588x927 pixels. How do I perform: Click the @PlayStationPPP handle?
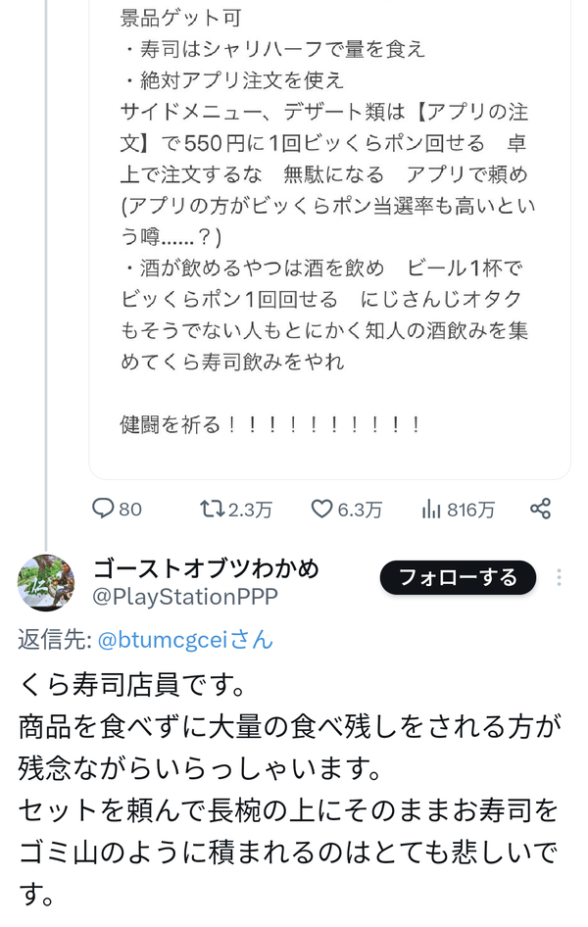pyautogui.click(x=185, y=597)
